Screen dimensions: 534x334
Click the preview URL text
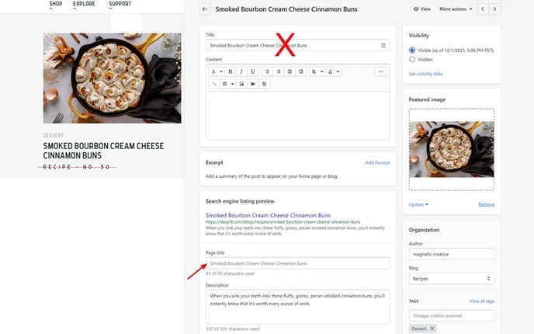click(283, 222)
